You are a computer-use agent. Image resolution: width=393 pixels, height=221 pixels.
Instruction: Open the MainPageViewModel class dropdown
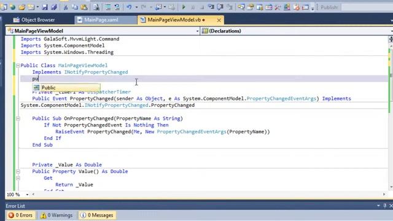click(x=197, y=31)
